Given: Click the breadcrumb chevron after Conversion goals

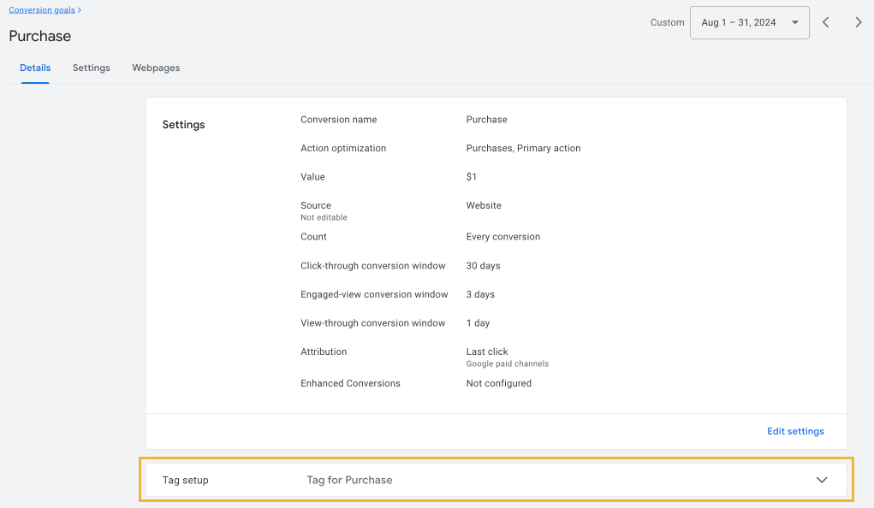Looking at the screenshot, I should point(80,10).
